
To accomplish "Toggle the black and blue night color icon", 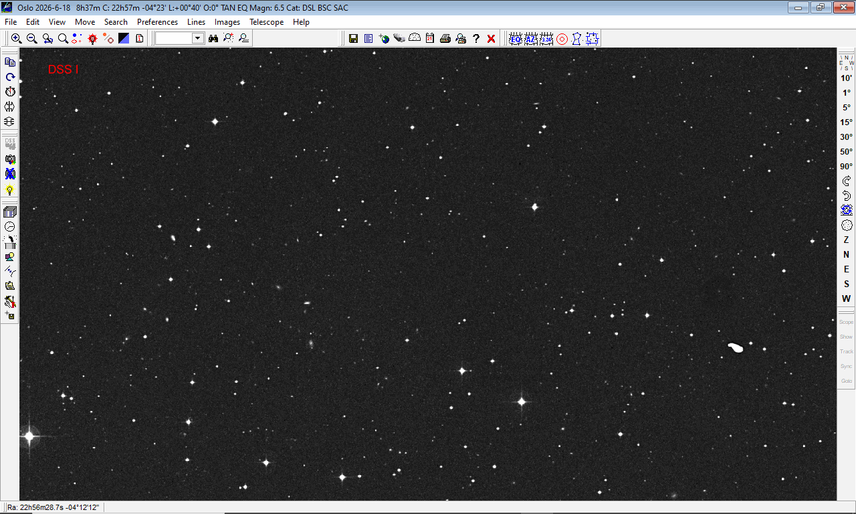I will (x=124, y=39).
